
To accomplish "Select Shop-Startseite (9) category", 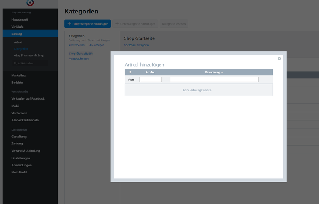I will coord(81,54).
